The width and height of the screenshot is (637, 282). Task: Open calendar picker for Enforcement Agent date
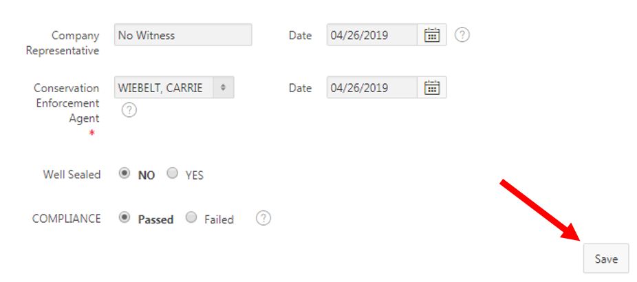click(432, 88)
